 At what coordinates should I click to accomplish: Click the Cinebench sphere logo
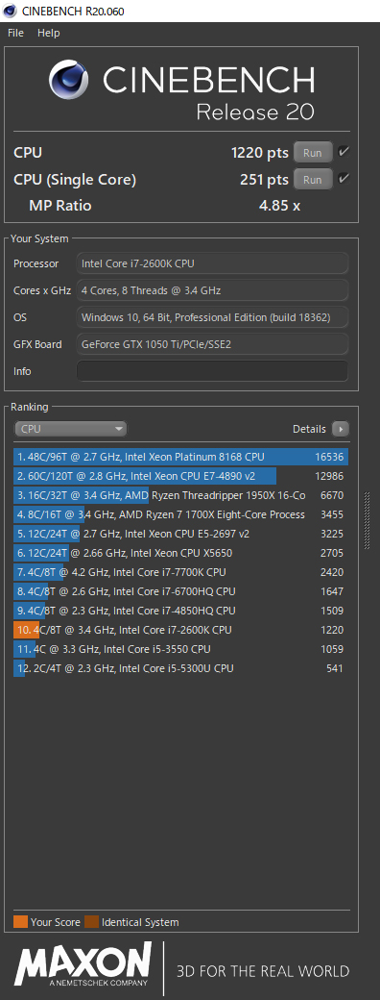click(x=70, y=81)
